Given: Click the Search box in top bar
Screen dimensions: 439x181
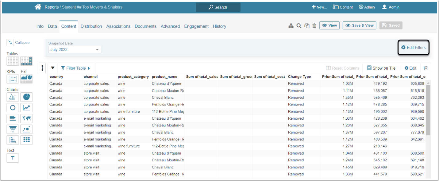Looking at the screenshot, I should [x=218, y=7].
